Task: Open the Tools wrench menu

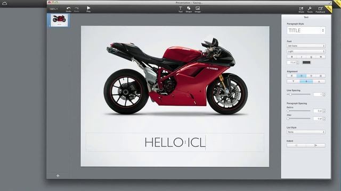Action: click(310, 10)
